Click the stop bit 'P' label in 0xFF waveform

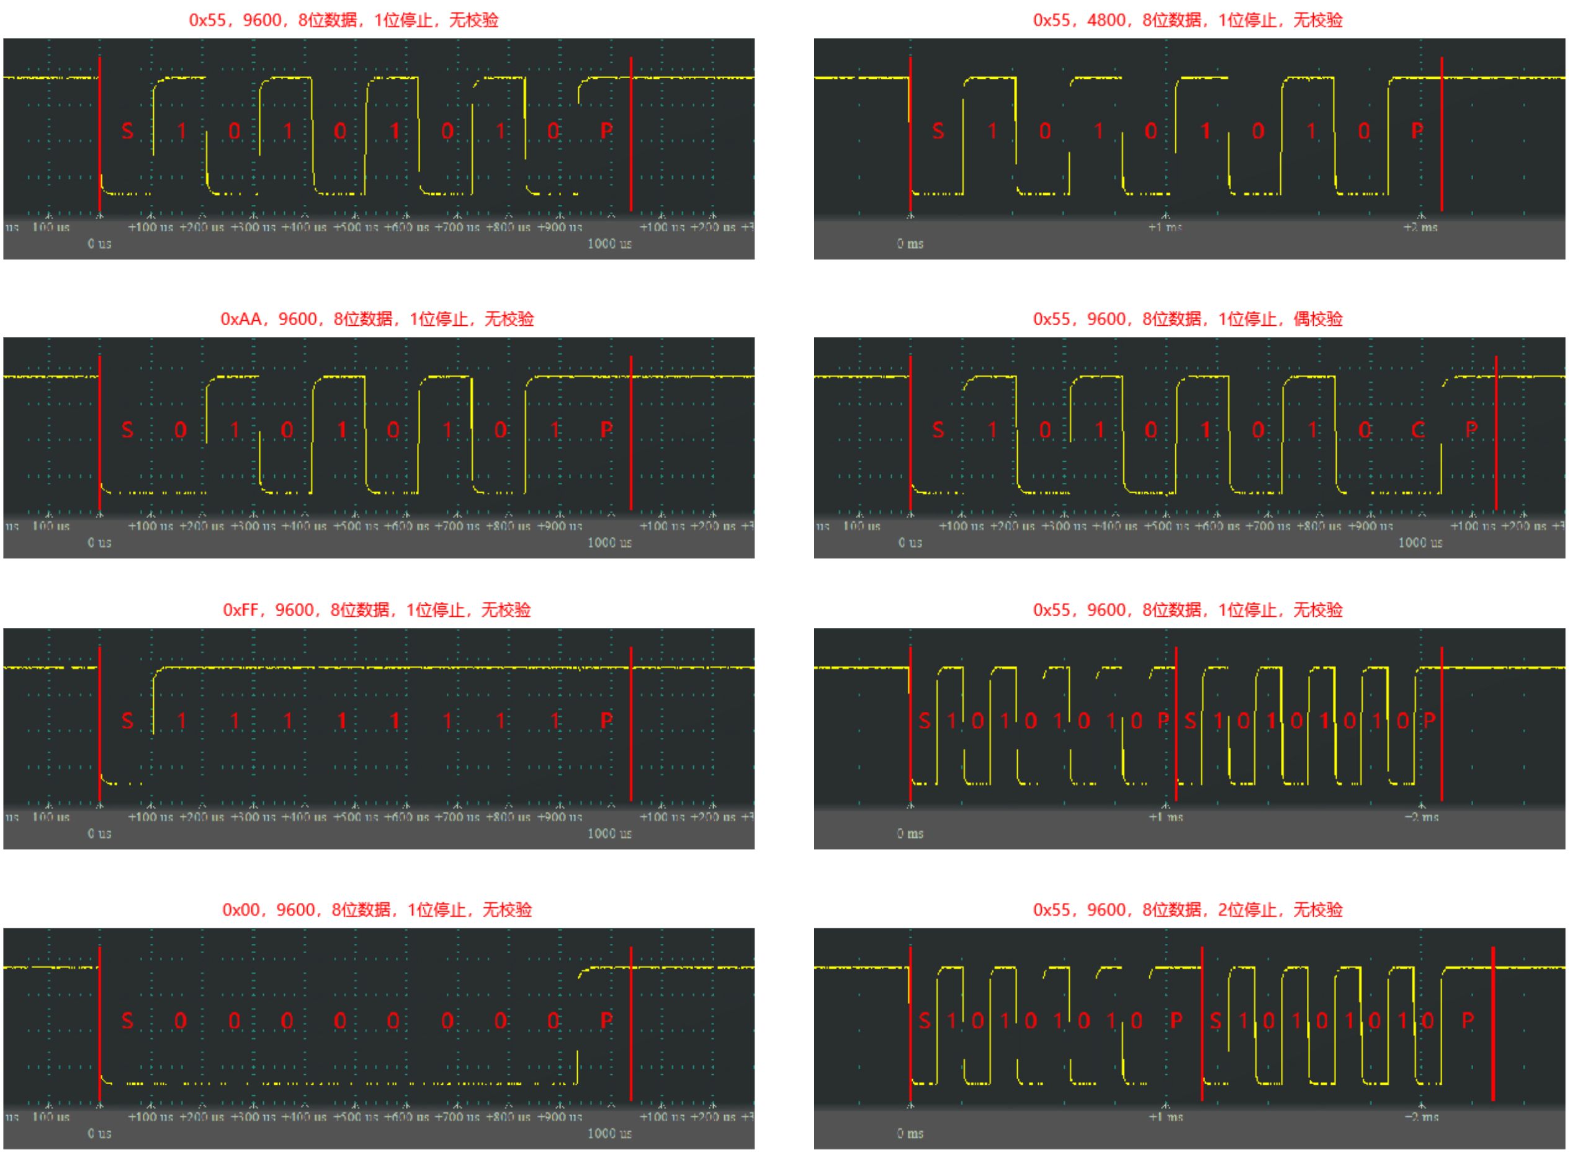[x=606, y=721]
